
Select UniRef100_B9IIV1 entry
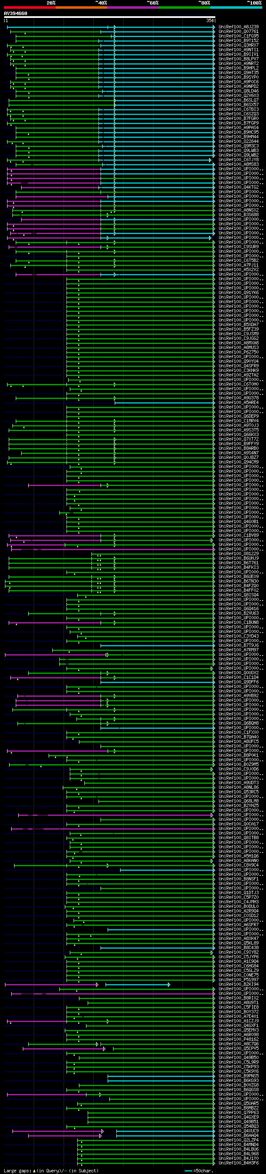pyautogui.click(x=239, y=54)
